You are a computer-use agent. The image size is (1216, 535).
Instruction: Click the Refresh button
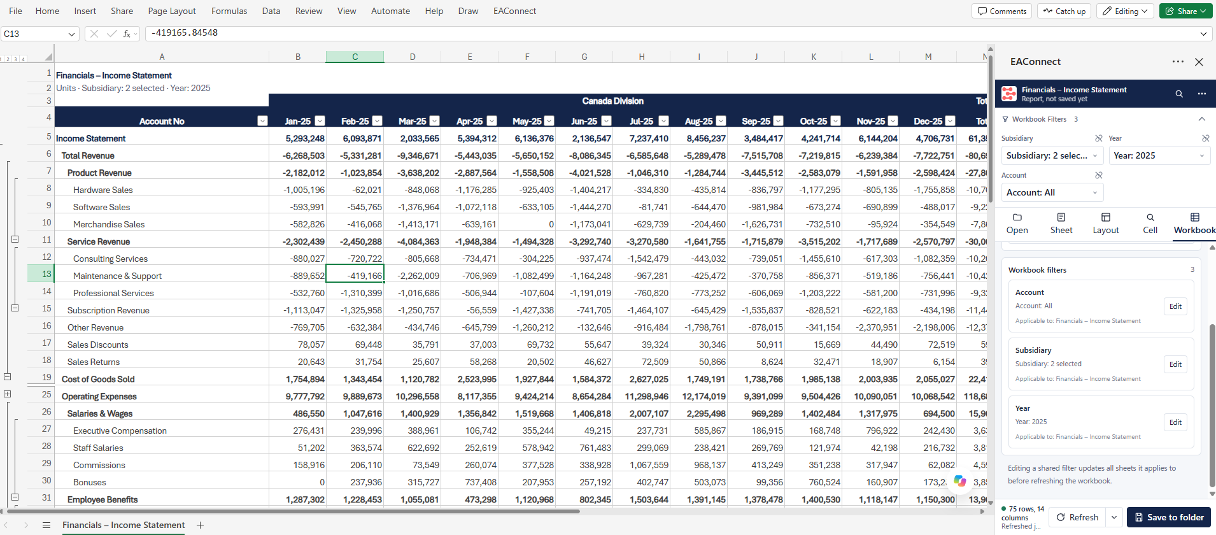tap(1077, 517)
